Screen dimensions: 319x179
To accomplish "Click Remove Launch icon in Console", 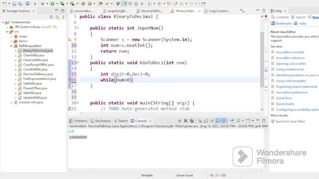I will (185, 121).
